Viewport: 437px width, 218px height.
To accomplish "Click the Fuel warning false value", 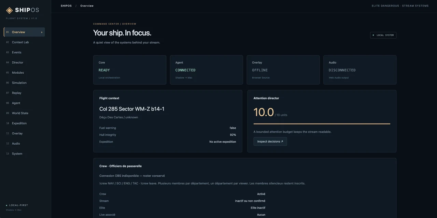I will pyautogui.click(x=233, y=128).
